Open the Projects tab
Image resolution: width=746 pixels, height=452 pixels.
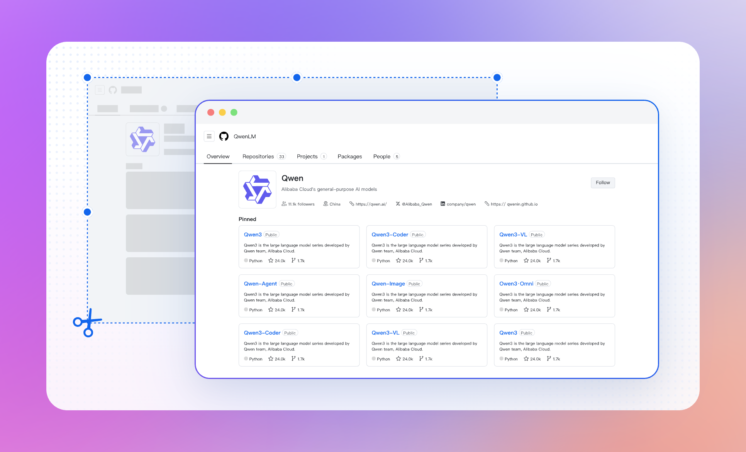tap(307, 156)
